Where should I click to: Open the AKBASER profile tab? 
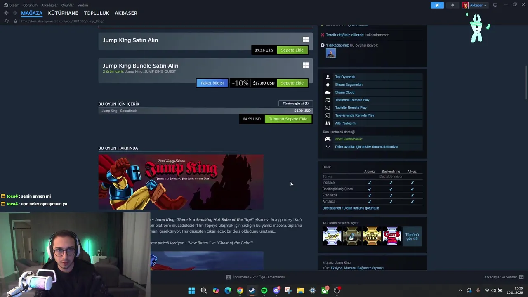126,13
